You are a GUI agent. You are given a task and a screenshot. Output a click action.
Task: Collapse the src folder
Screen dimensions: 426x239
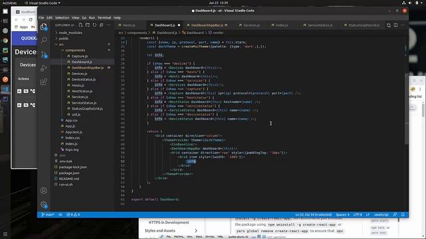click(x=61, y=44)
